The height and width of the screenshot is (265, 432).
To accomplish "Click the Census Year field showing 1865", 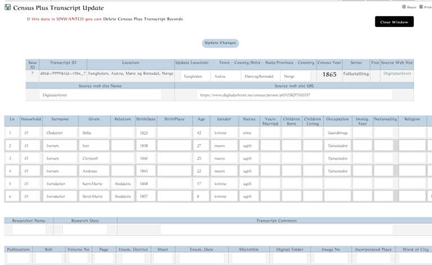I will (329, 75).
